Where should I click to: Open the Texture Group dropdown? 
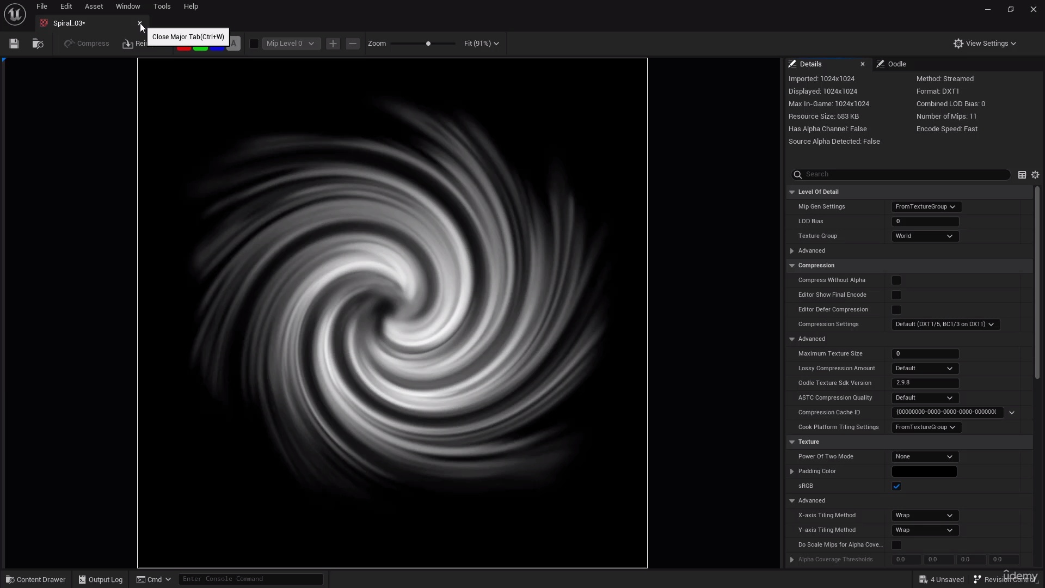(x=924, y=236)
